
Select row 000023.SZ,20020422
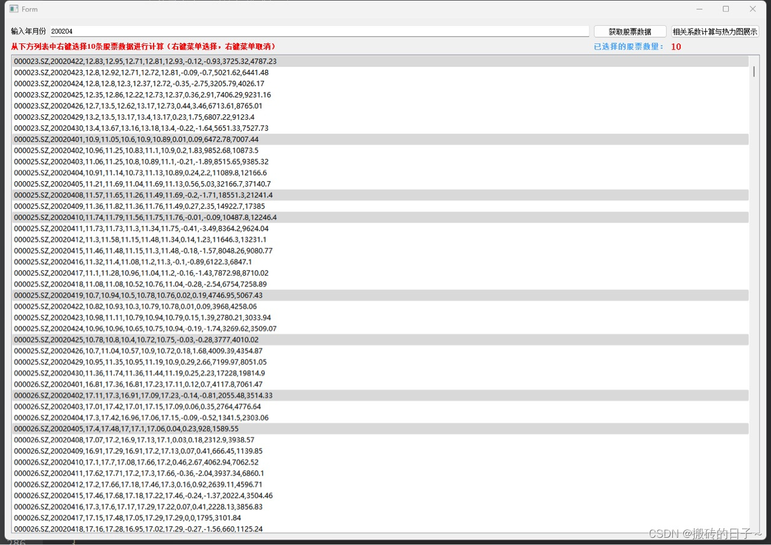[x=380, y=61]
